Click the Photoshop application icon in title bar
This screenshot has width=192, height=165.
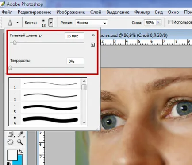3,4
